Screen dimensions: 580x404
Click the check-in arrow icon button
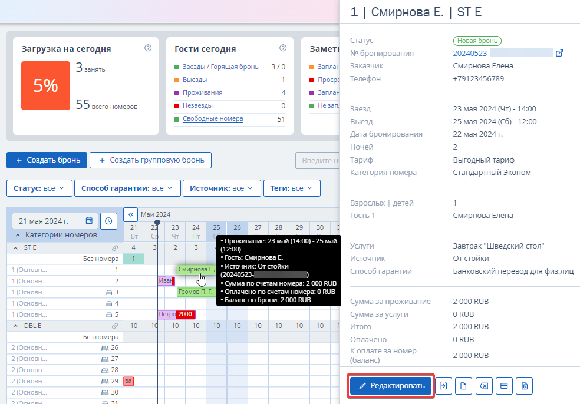[x=443, y=386]
